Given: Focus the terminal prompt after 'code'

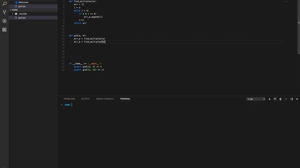Looking at the screenshot, I should 71,105.
